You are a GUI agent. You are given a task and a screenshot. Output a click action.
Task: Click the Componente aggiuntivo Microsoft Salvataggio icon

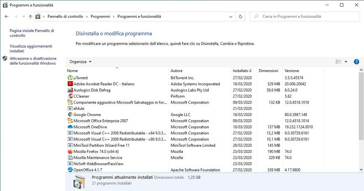point(70,102)
